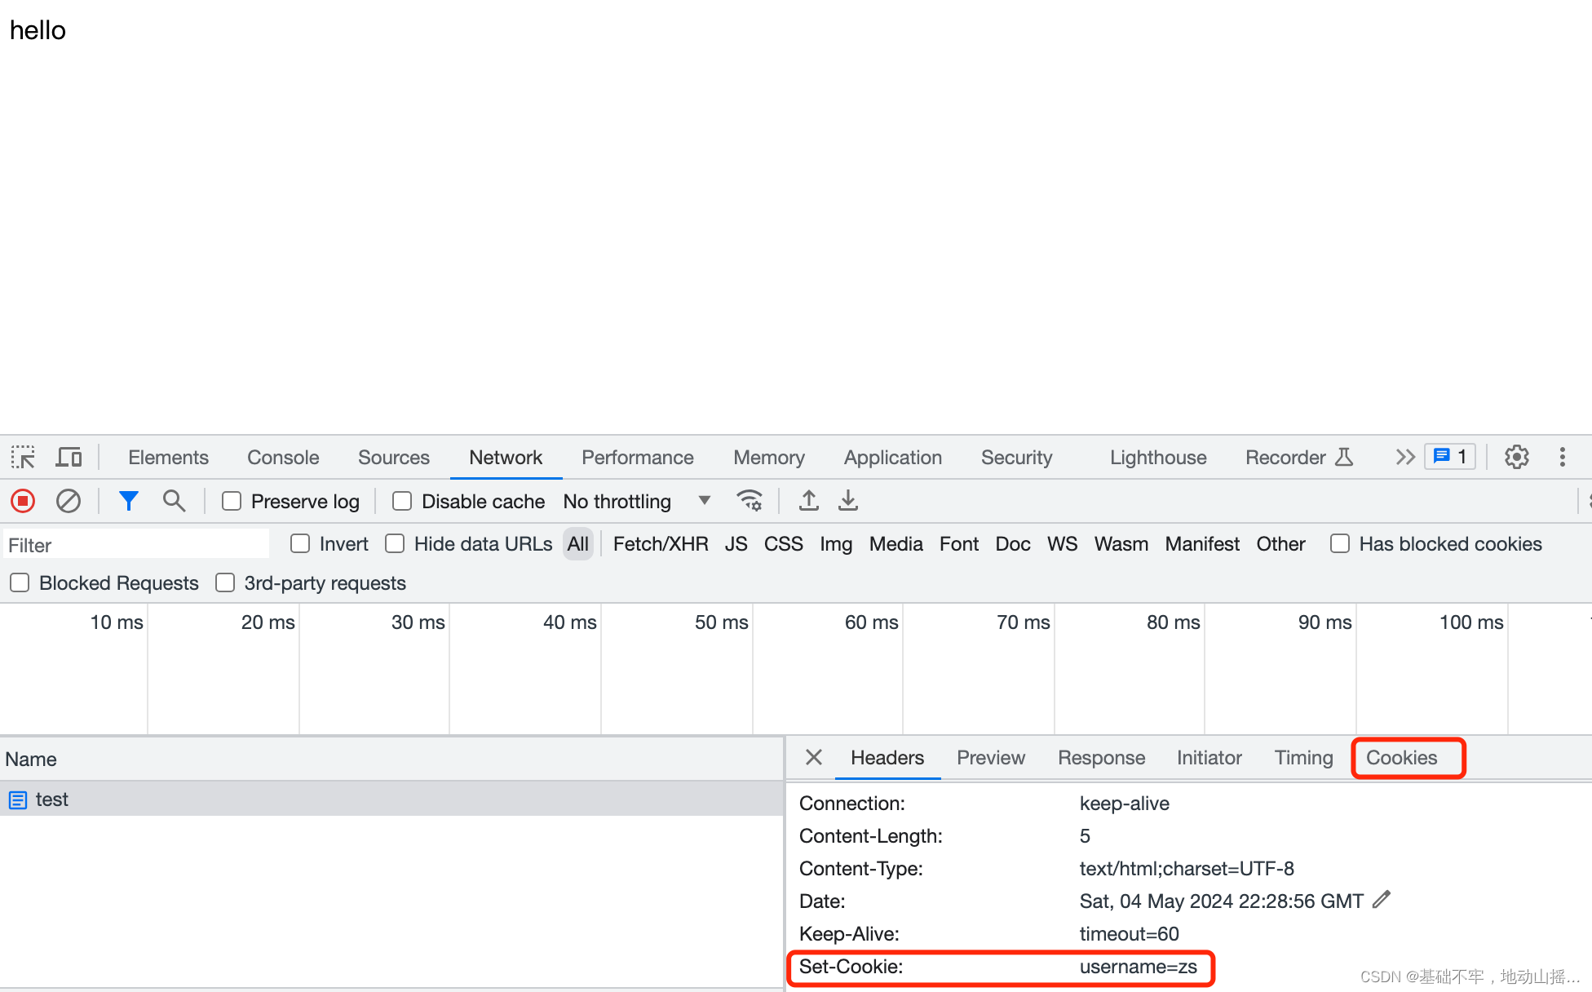Screen dimensions: 1592x992
Task: Toggle the network filter funnel icon
Action: point(128,501)
